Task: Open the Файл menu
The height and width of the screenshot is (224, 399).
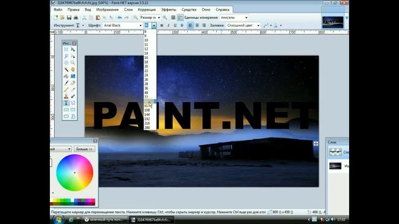Action: click(58, 10)
